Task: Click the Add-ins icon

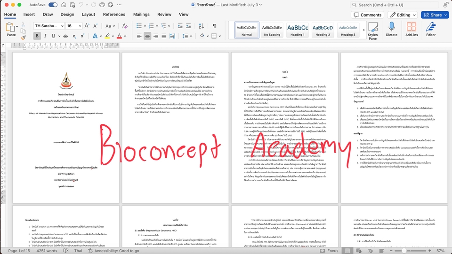Action: [x=412, y=30]
